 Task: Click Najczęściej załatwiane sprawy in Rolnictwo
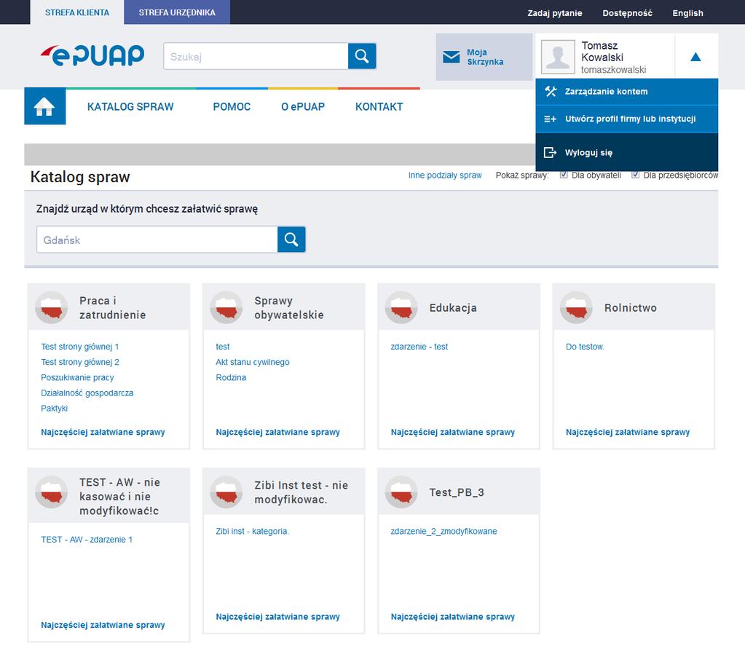[627, 432]
